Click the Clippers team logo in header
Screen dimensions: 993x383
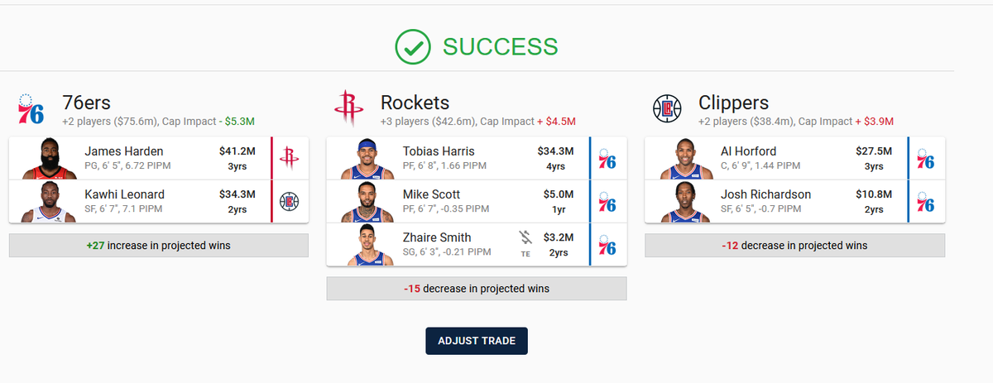tap(666, 109)
